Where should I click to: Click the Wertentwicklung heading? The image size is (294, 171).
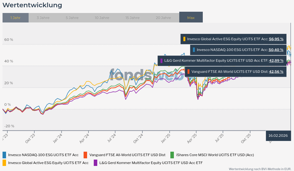pyautogui.click(x=32, y=5)
